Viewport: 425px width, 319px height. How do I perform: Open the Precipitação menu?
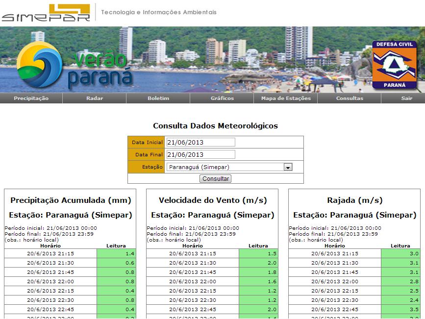pyautogui.click(x=31, y=98)
